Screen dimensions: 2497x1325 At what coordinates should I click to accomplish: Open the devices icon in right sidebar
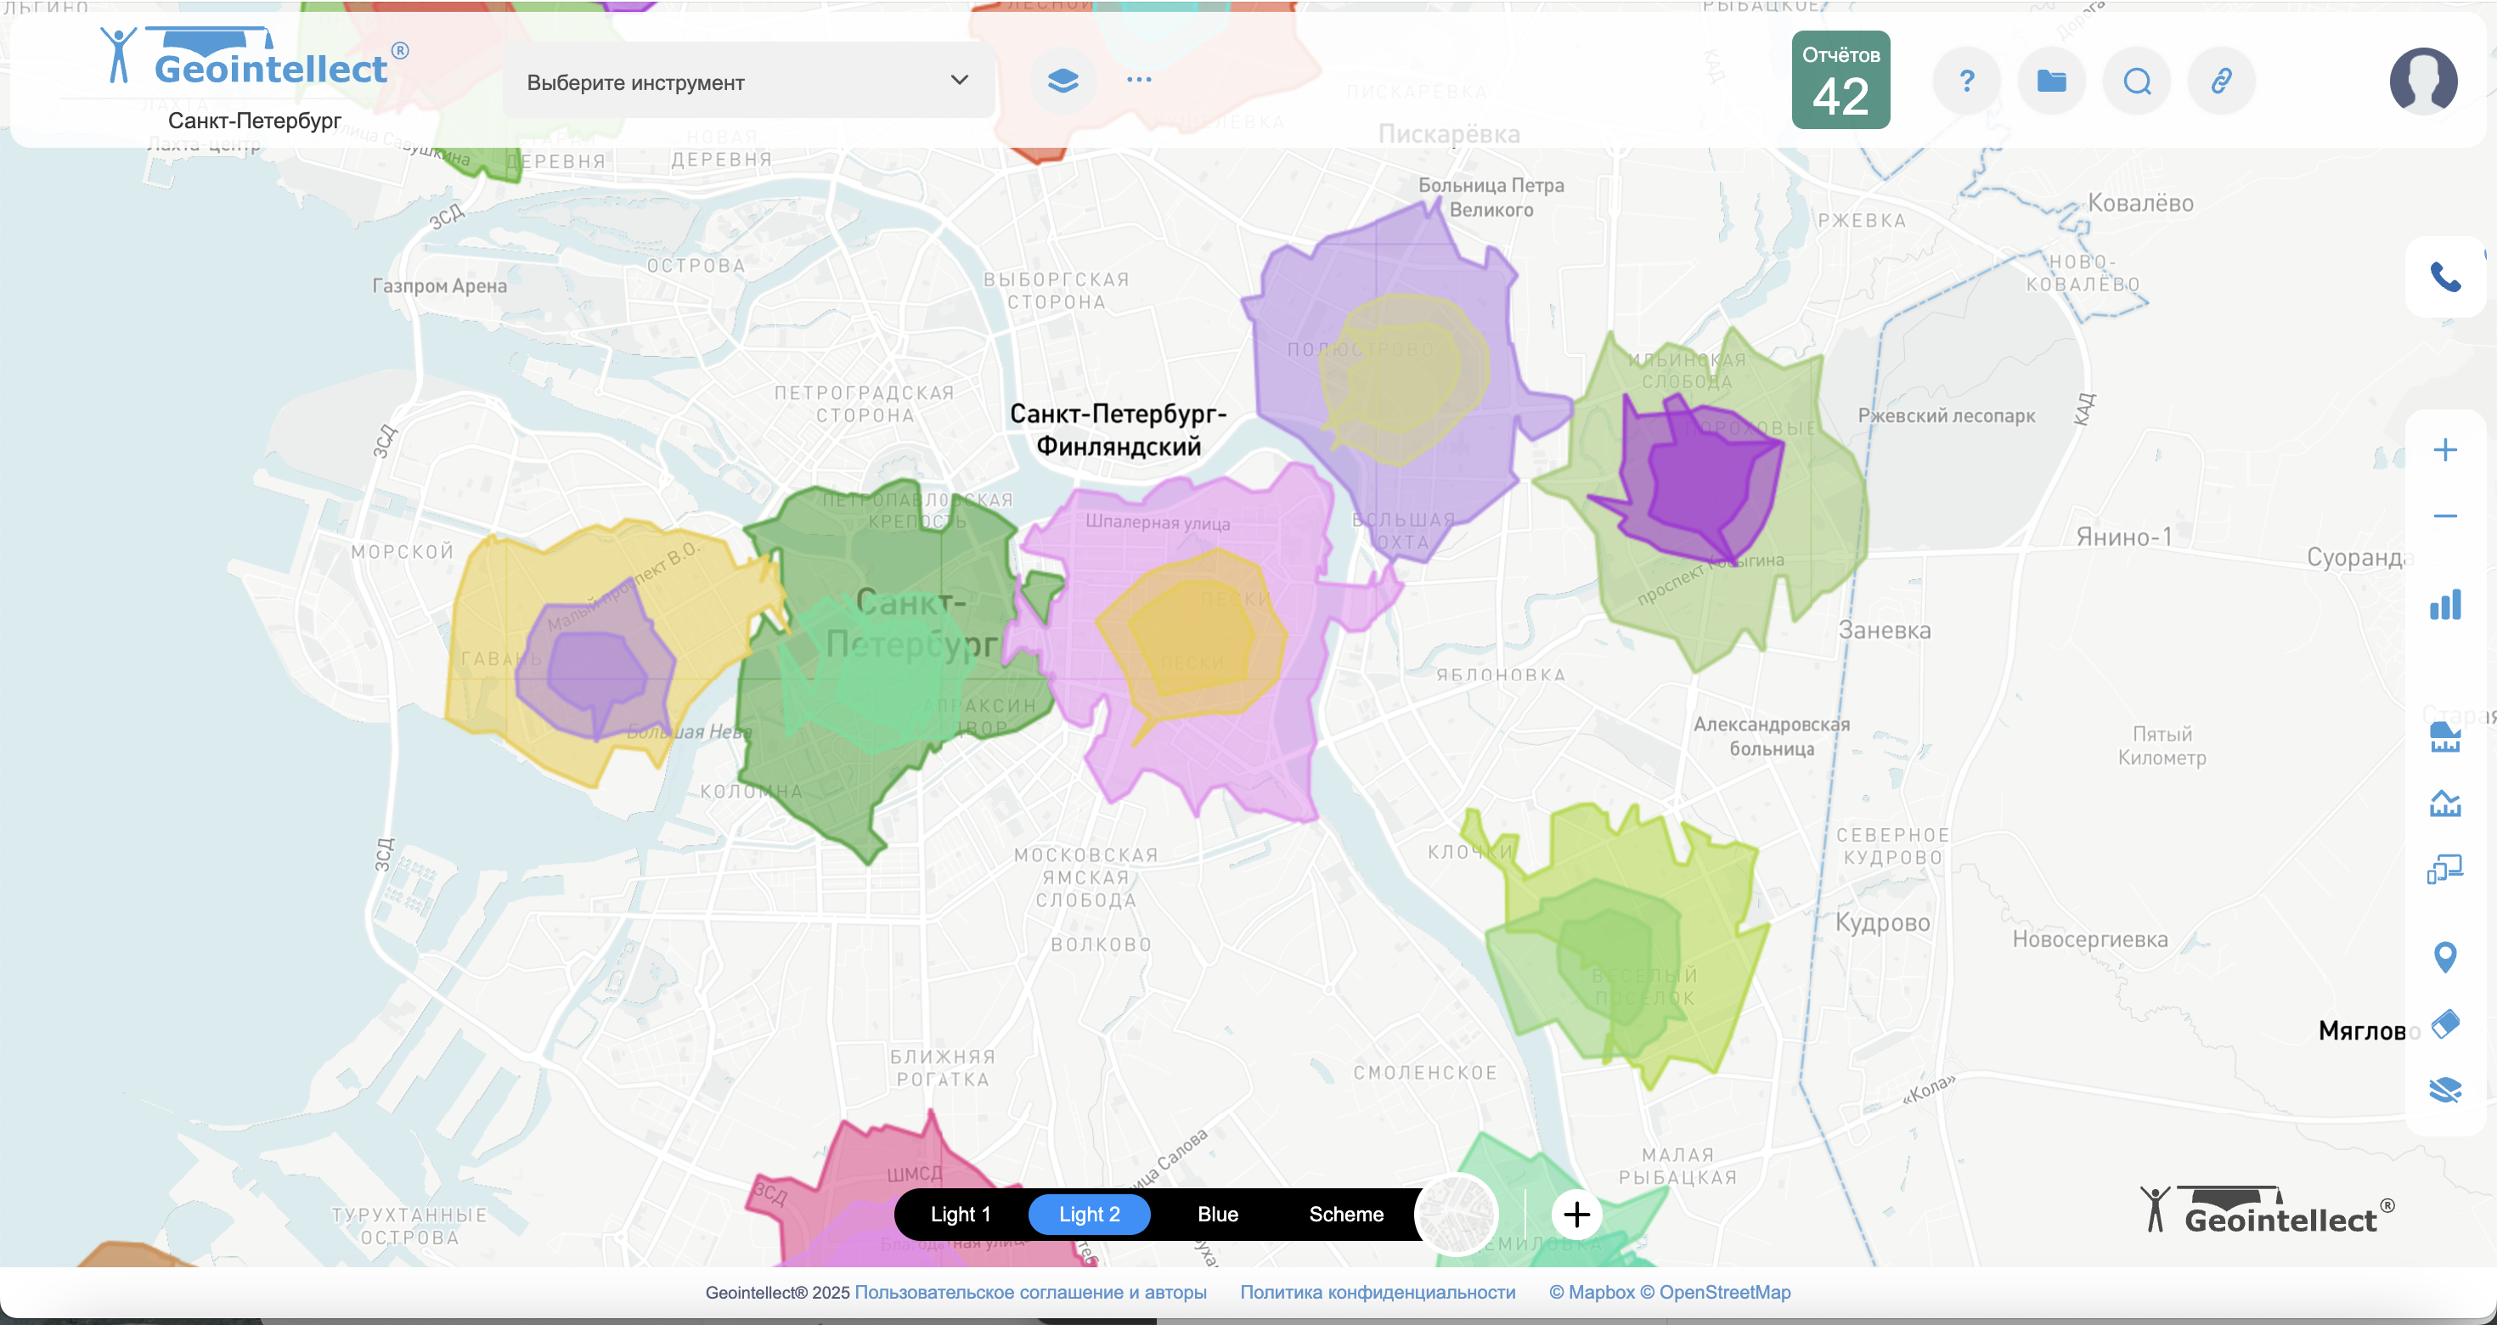tap(2444, 869)
